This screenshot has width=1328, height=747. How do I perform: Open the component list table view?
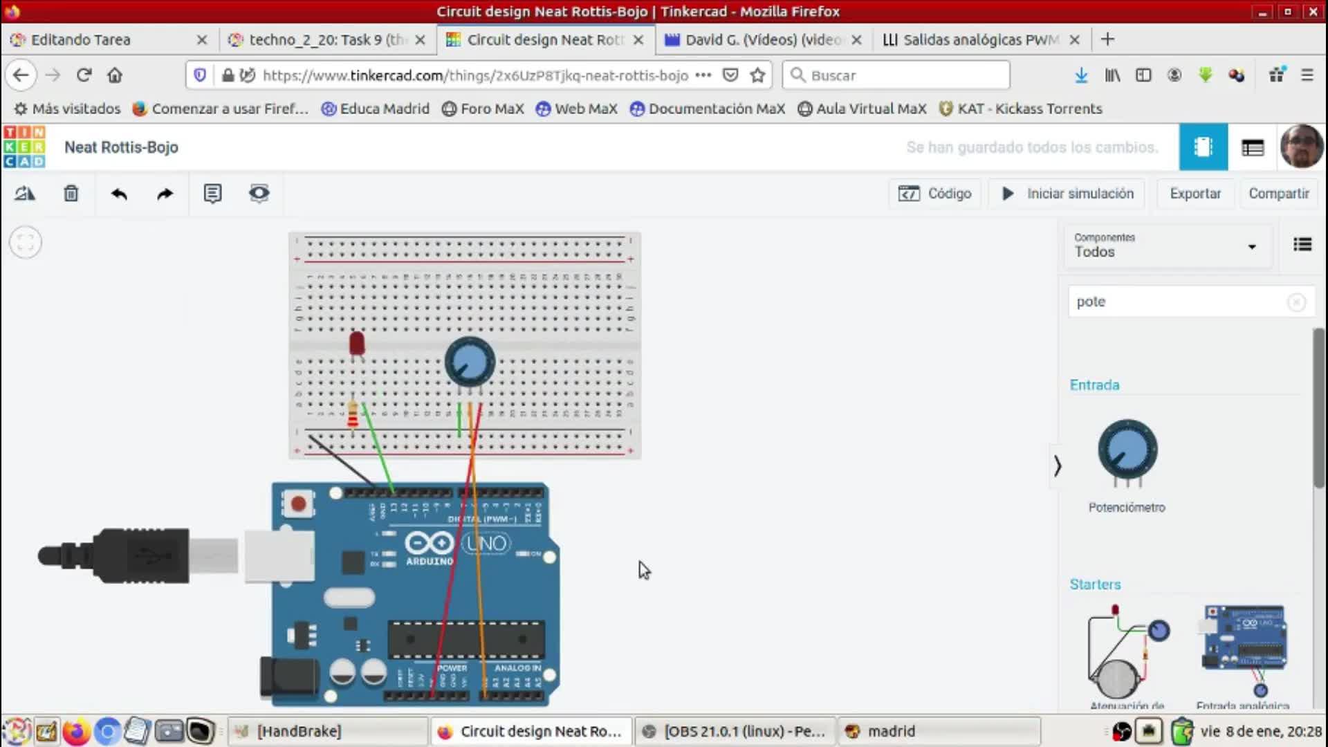coord(1253,147)
